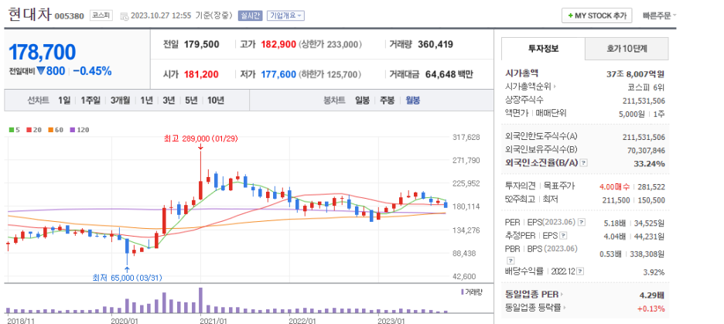Click the help icon next to PER EPS(2023.06)

(582, 223)
